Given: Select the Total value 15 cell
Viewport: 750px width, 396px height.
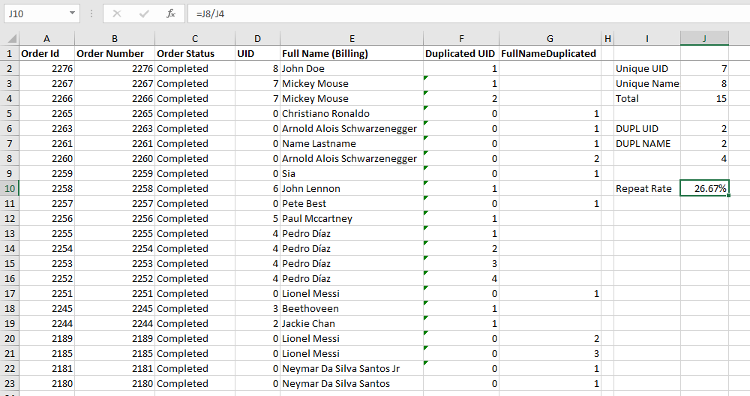Looking at the screenshot, I should (x=704, y=98).
